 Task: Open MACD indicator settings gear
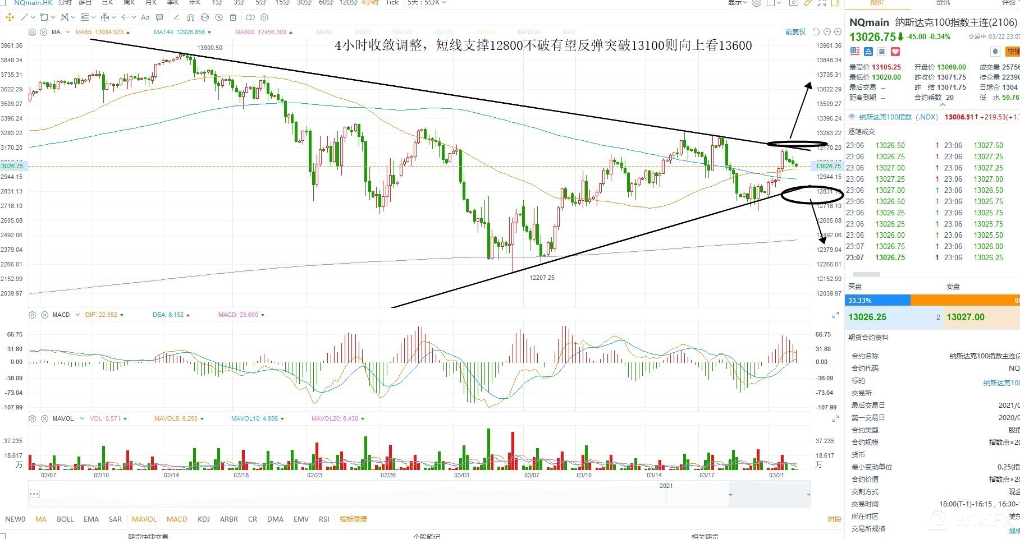pos(32,315)
